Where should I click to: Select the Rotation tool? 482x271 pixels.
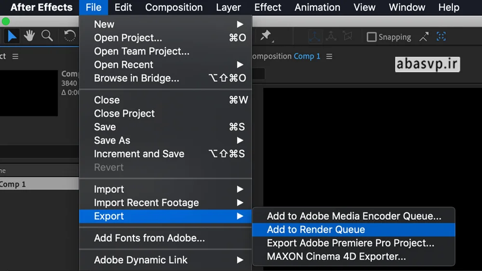[x=69, y=36]
